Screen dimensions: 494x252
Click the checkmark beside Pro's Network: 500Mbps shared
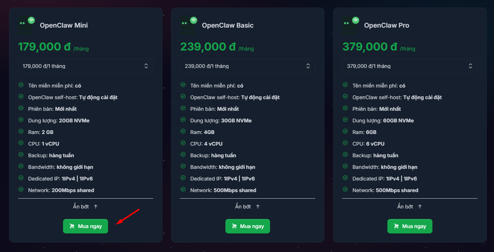point(345,190)
